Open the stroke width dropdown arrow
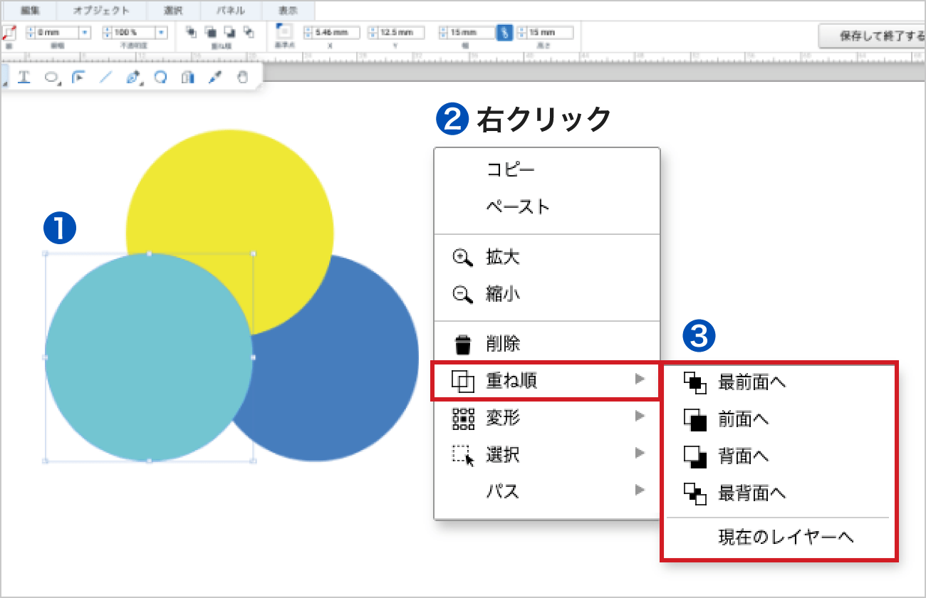Image resolution: width=926 pixels, height=598 pixels. 85,33
